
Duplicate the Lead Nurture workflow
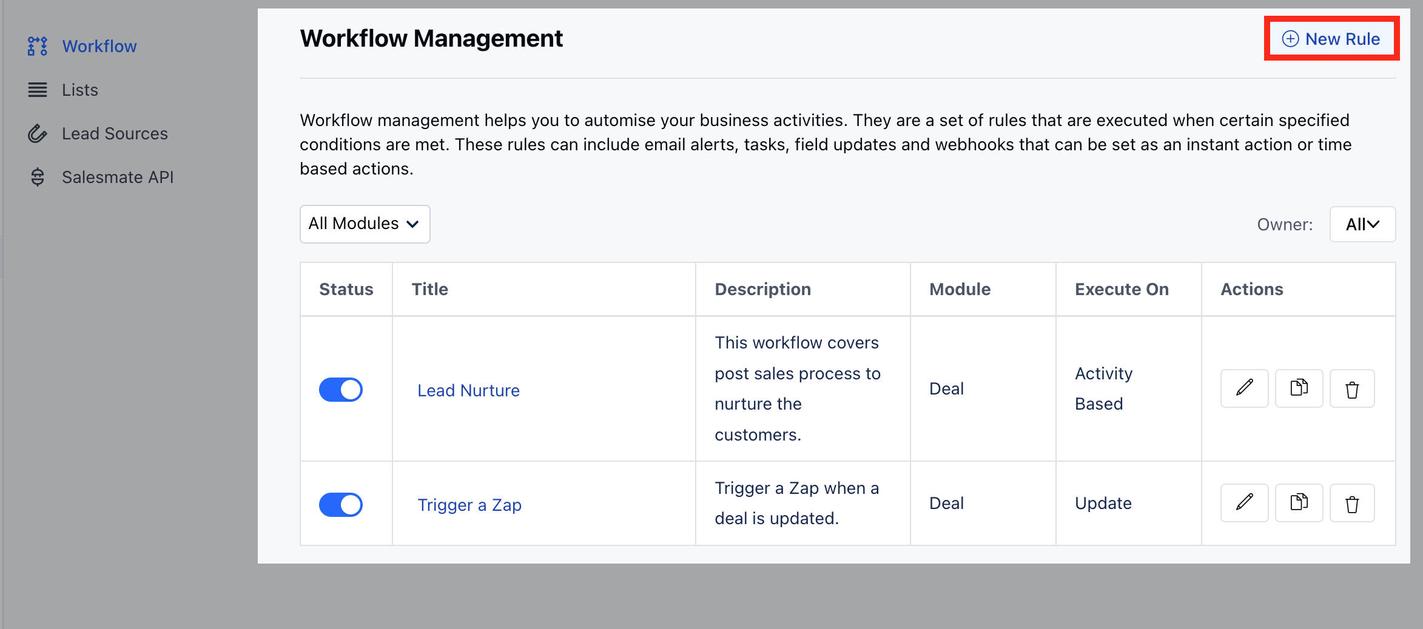pos(1299,388)
